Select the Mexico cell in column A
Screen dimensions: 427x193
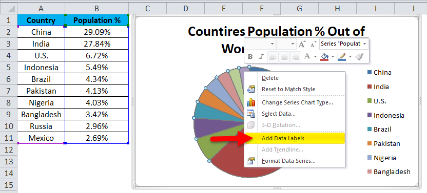point(41,138)
